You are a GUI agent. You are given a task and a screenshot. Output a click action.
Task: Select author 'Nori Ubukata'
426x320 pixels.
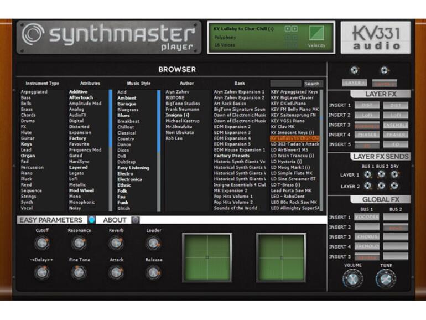pos(180,132)
